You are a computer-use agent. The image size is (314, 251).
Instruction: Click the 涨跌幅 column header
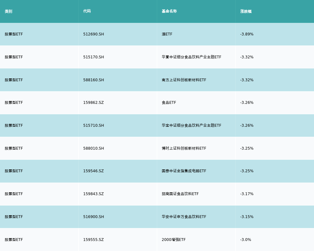coord(246,11)
